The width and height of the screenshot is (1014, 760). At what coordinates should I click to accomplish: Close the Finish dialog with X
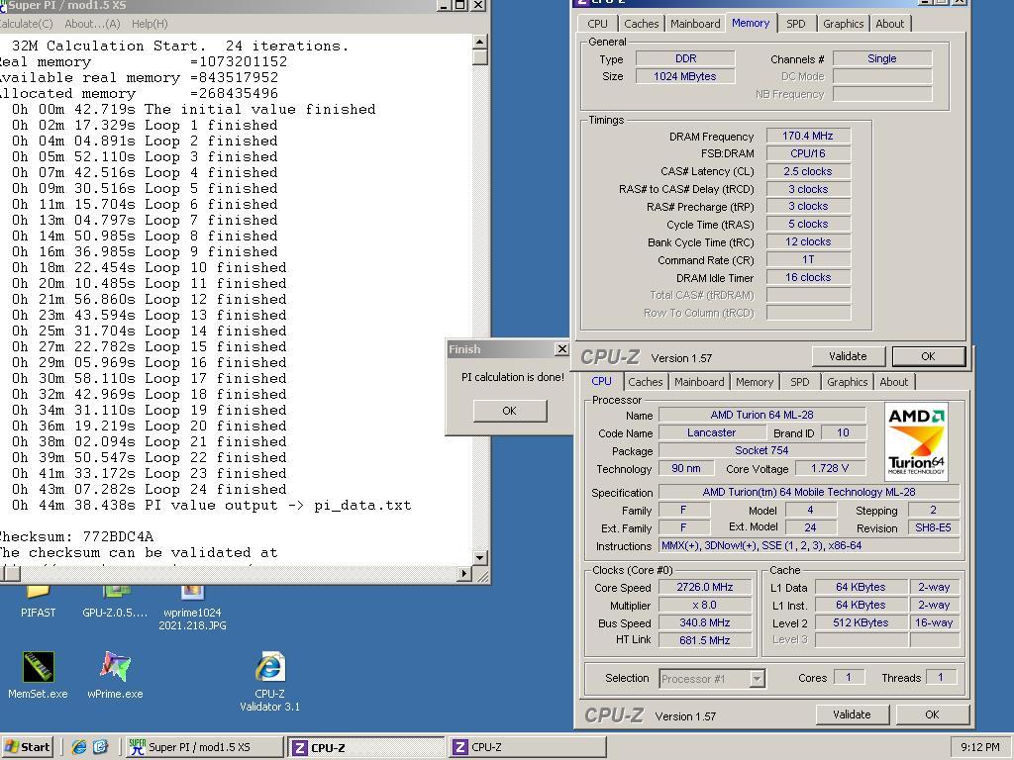click(561, 349)
